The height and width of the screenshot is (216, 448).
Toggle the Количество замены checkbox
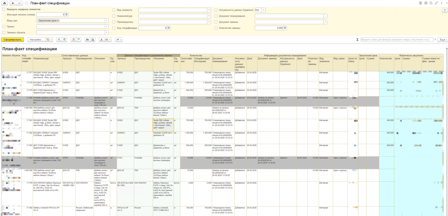tap(216, 28)
